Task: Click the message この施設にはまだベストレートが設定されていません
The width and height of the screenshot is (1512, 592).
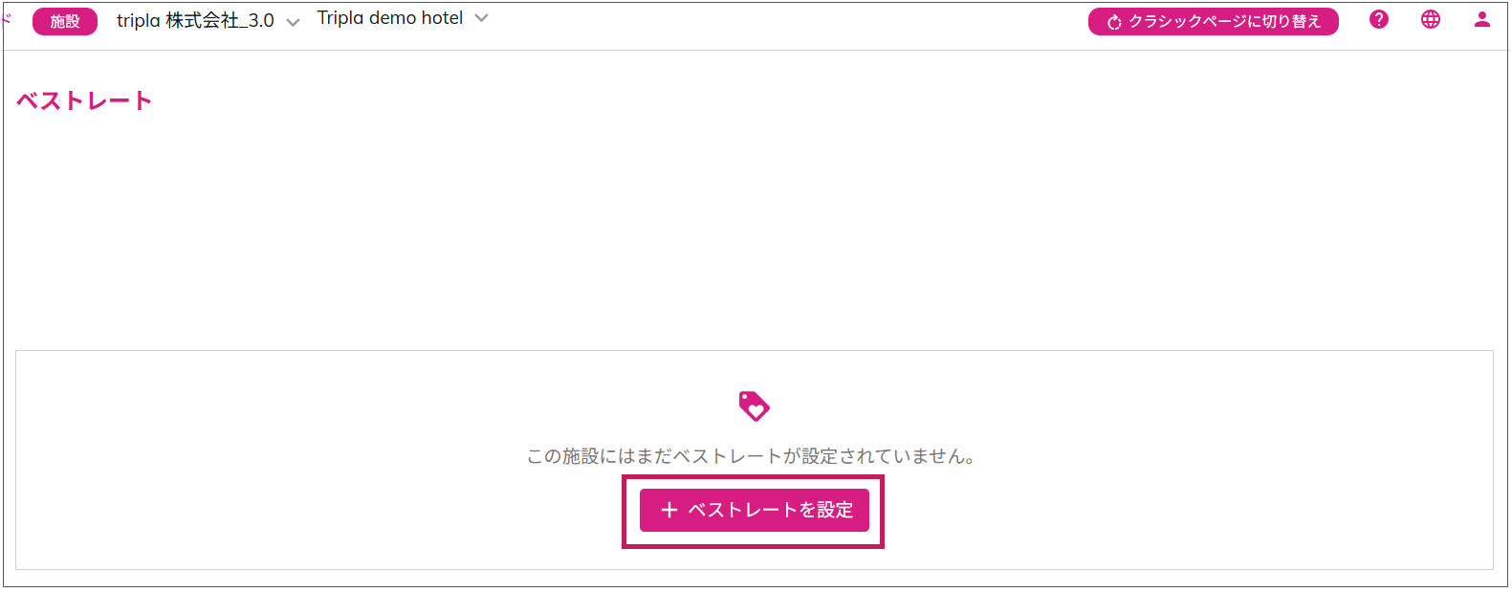Action: [751, 456]
